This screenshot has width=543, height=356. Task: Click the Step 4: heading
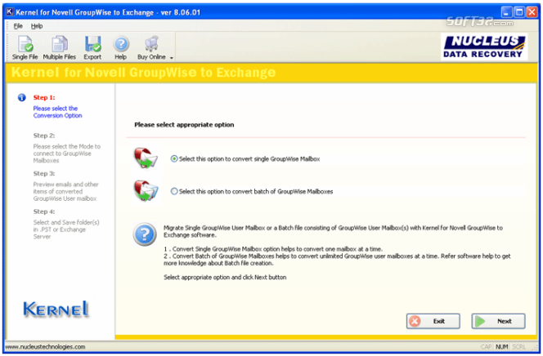44,211
